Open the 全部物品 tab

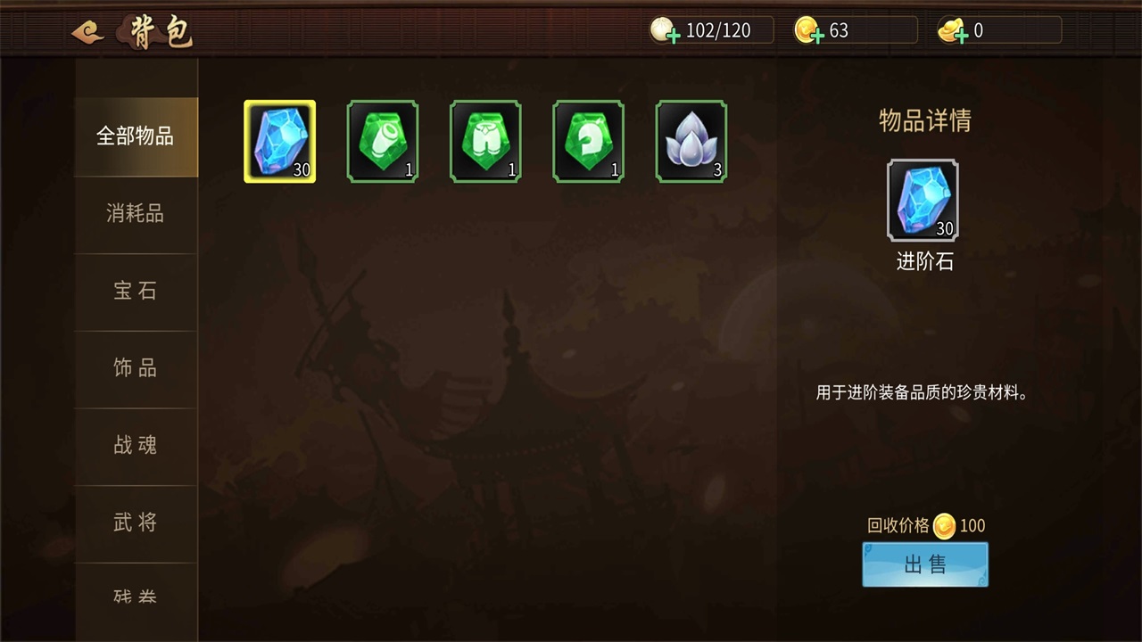(136, 136)
